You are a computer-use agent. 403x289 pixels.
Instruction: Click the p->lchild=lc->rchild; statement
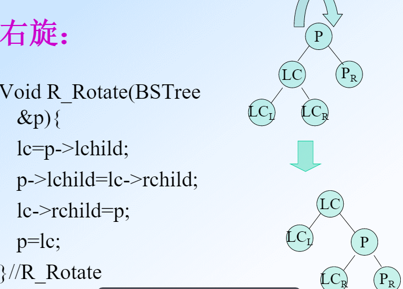107,180
